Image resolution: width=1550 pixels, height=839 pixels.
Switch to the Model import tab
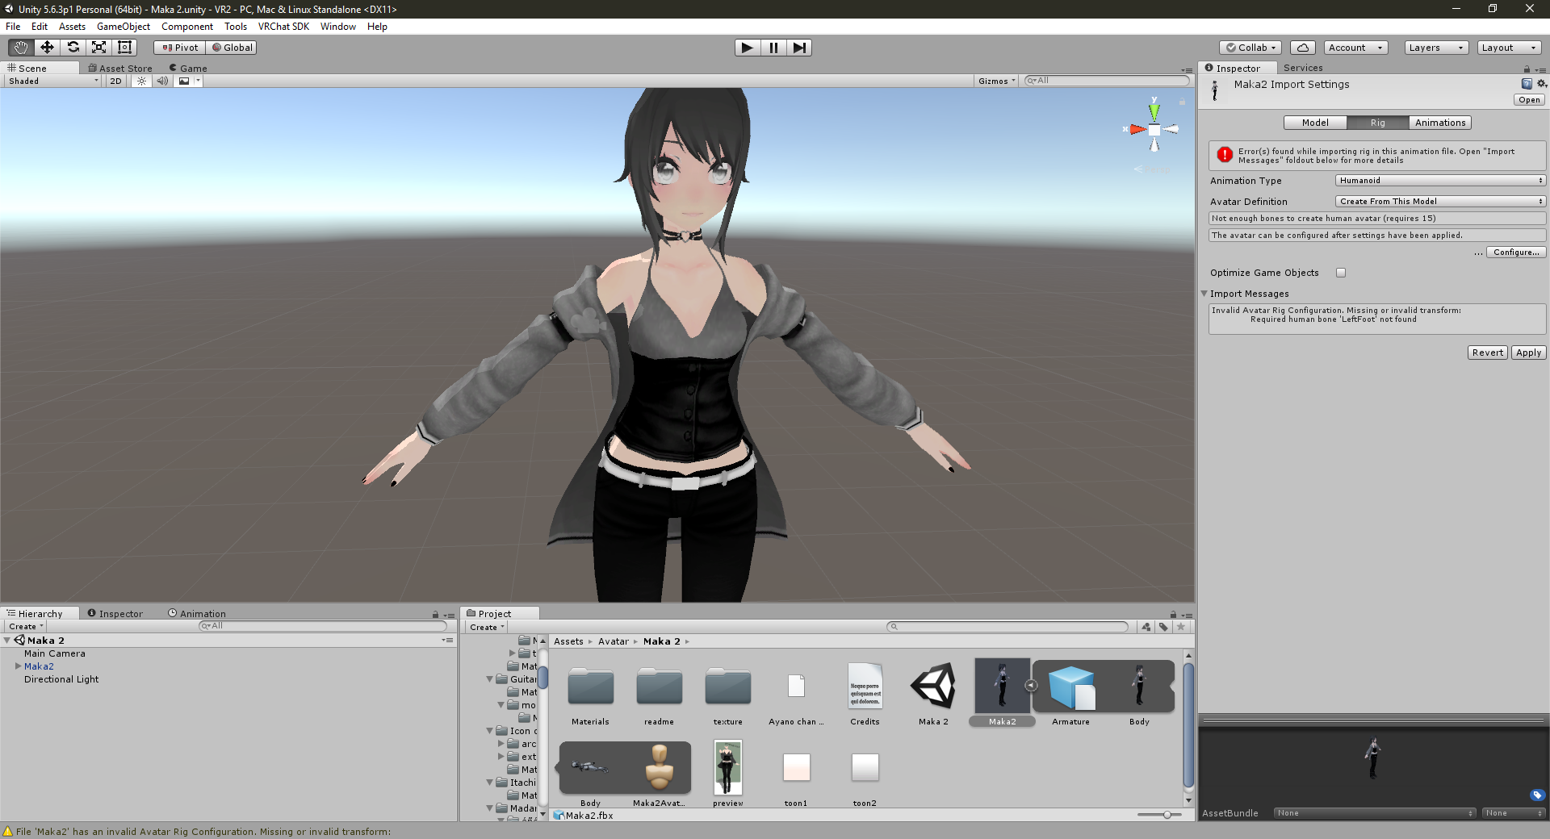pos(1315,123)
